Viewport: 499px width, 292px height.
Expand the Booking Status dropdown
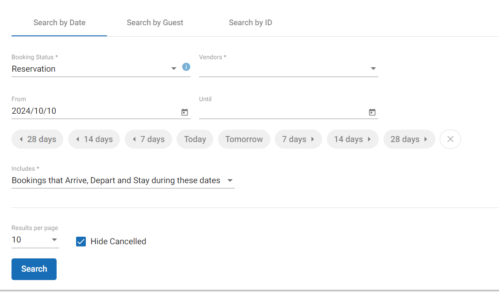pos(173,69)
